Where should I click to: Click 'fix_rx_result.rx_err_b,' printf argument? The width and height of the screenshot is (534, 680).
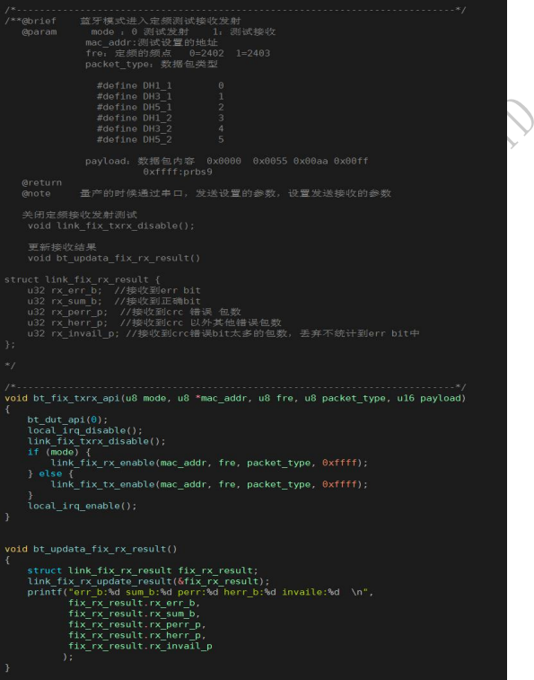click(135, 604)
